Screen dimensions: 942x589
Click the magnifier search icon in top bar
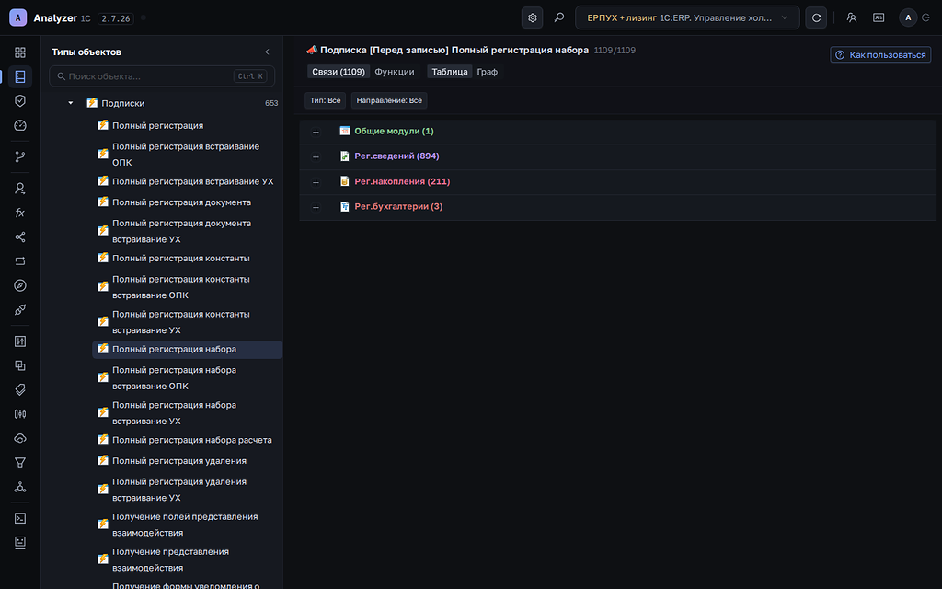(559, 18)
